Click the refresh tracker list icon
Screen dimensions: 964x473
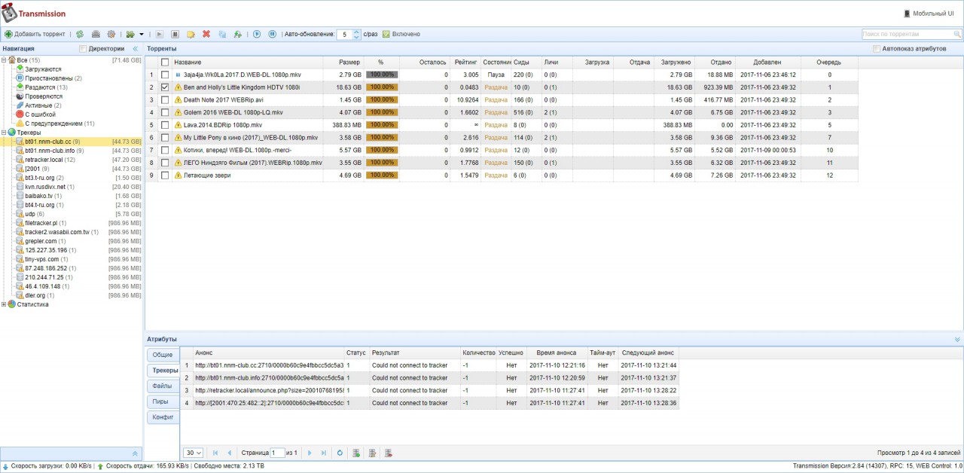(340, 453)
